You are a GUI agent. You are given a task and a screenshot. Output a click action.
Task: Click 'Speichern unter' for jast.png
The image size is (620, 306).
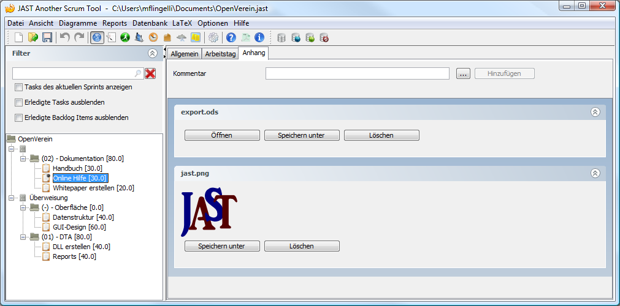pyautogui.click(x=222, y=246)
